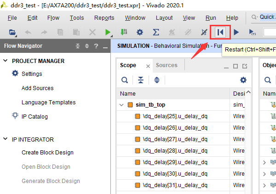Open Scope panel settings gear

coord(243,80)
